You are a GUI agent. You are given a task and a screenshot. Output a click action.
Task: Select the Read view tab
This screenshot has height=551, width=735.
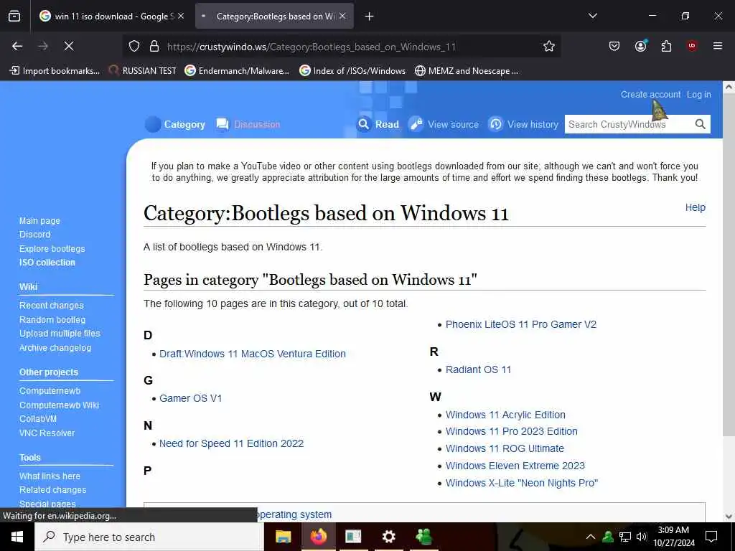378,124
